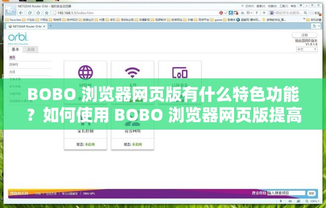Click the speaker sound icon in status bar
The image size is (326, 208).
click(290, 201)
